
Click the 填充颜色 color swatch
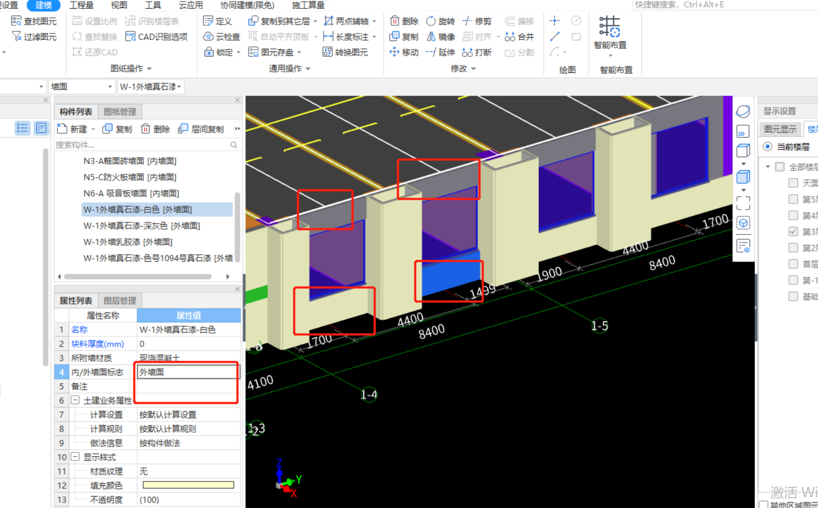click(x=188, y=485)
